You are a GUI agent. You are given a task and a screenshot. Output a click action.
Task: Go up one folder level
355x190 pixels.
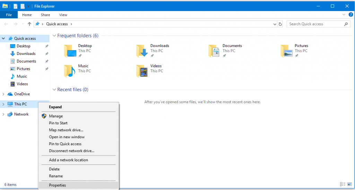tap(29, 24)
